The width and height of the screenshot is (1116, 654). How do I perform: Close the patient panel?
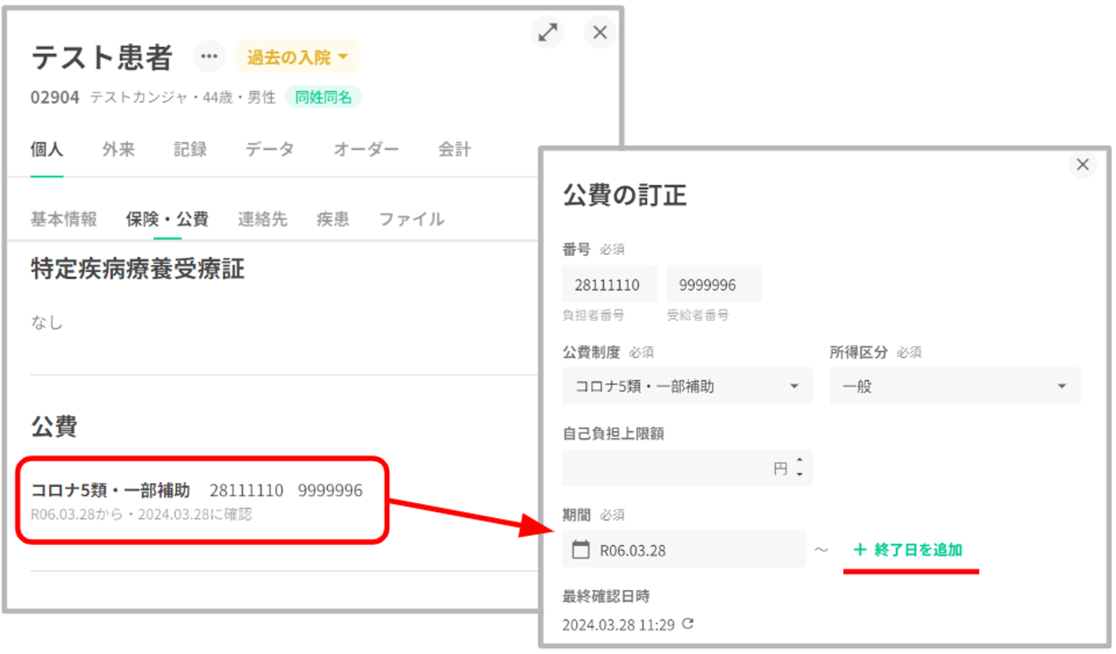coord(600,32)
